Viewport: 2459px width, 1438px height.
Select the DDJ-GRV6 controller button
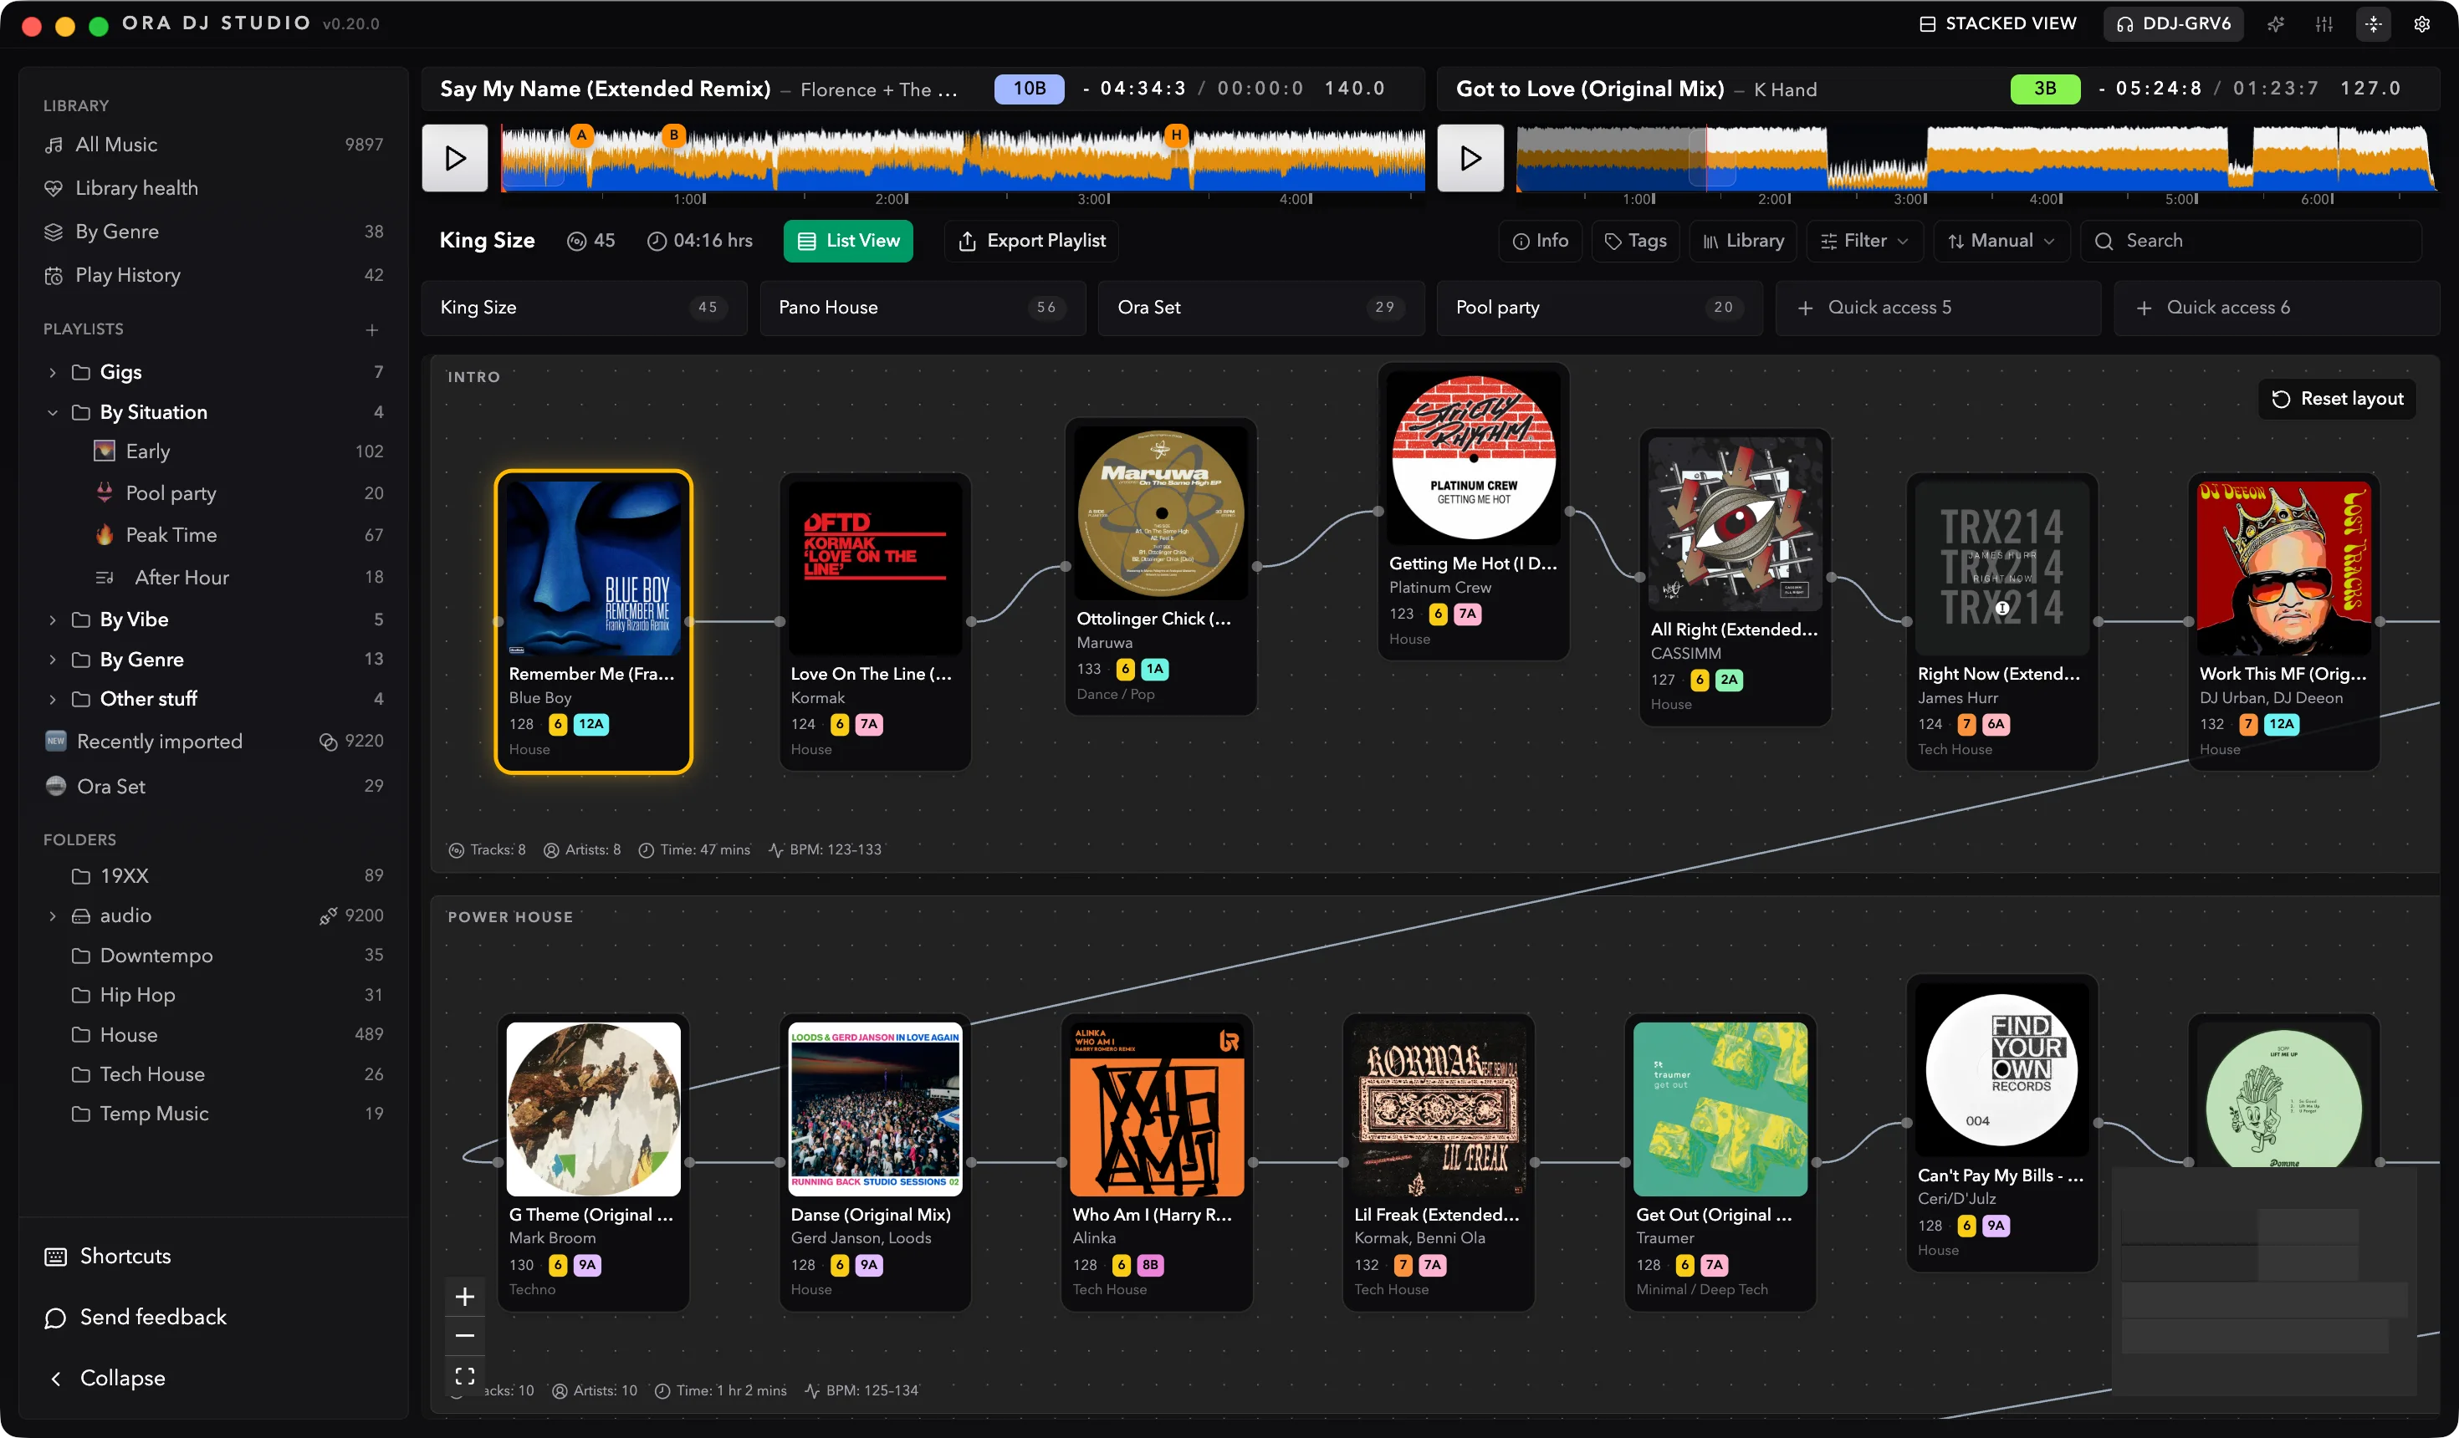coord(2173,23)
